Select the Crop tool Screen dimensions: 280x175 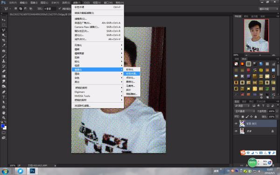click(4, 40)
